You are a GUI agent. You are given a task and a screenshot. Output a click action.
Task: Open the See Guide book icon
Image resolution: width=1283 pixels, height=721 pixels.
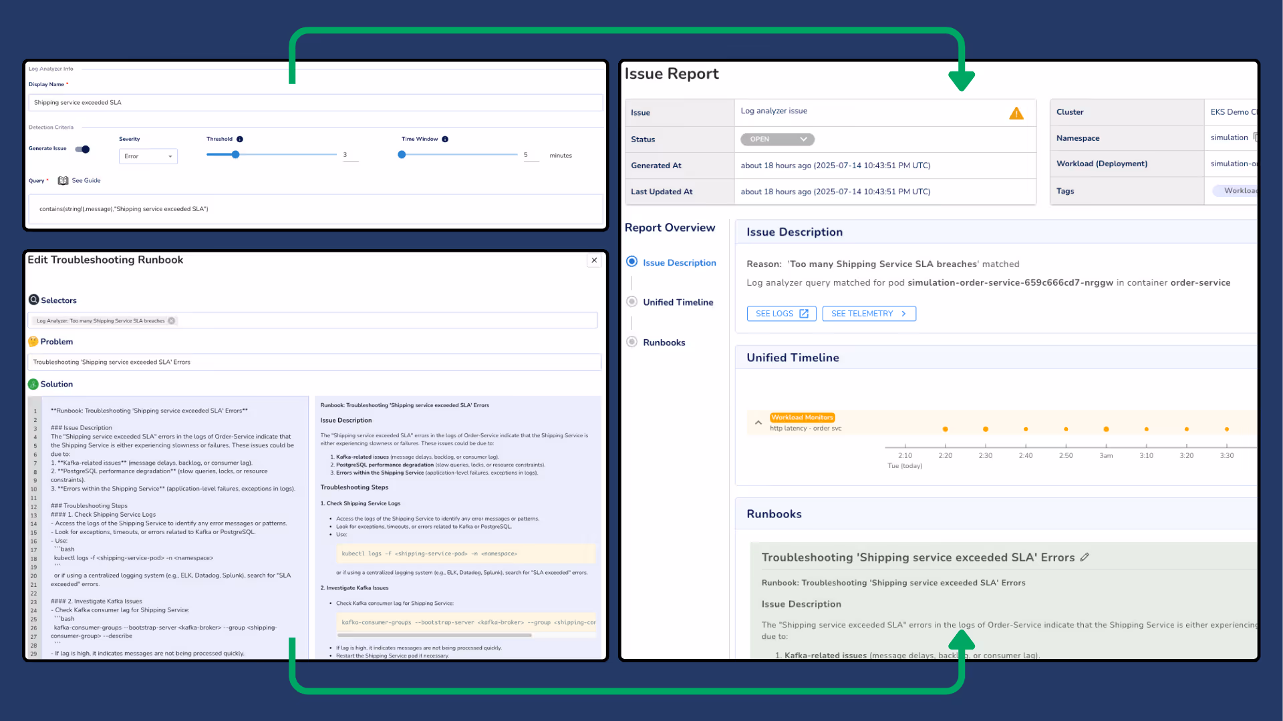pyautogui.click(x=63, y=180)
